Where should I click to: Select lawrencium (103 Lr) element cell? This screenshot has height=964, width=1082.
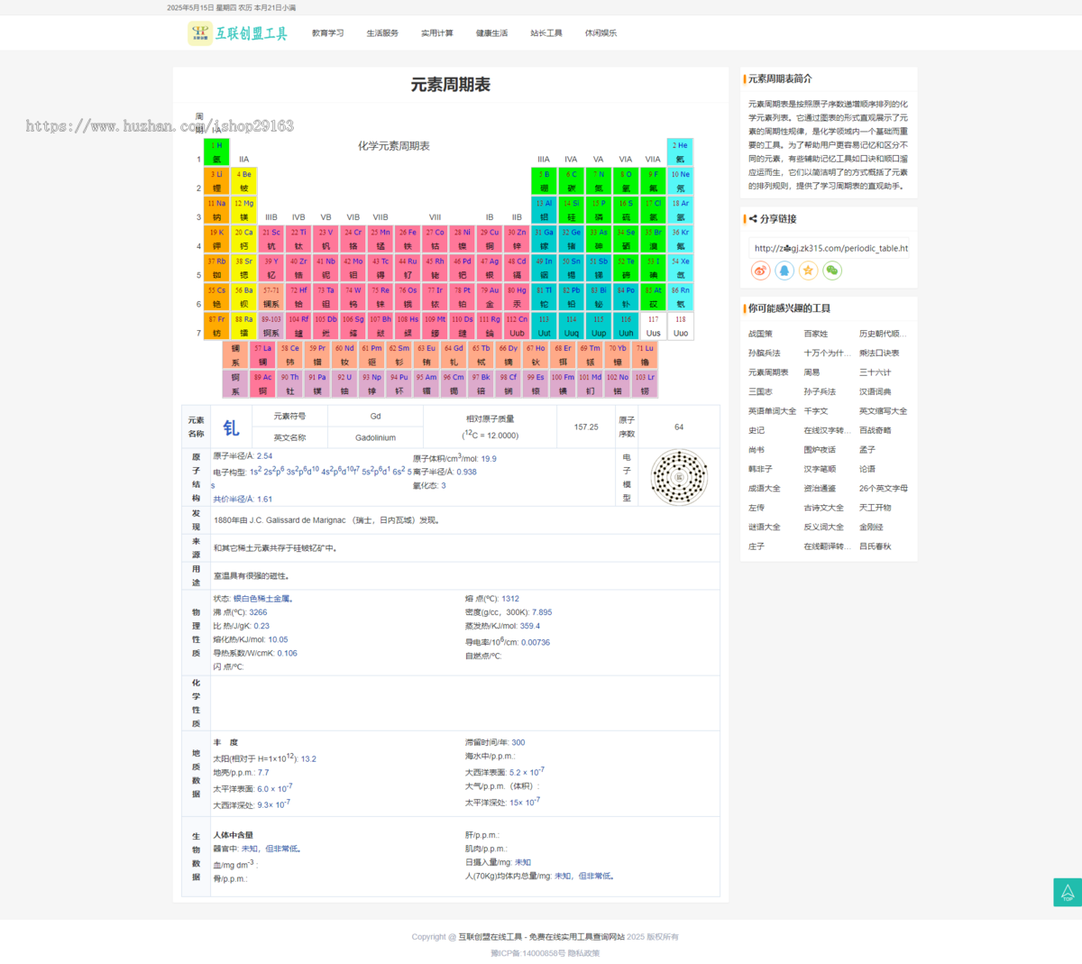click(x=645, y=383)
